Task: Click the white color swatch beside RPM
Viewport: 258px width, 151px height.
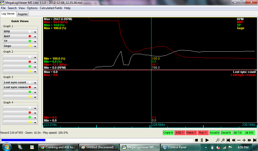Action: tap(30, 31)
